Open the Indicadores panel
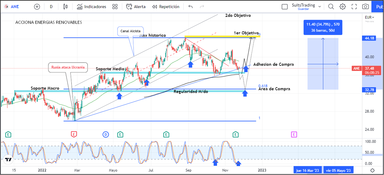The width and height of the screenshot is (384, 175). coord(92,7)
